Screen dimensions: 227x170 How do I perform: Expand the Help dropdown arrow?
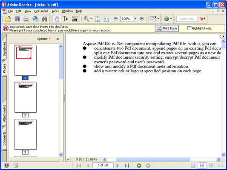(x=171, y=19)
